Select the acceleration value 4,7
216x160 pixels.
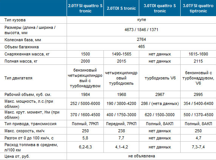point(198,138)
